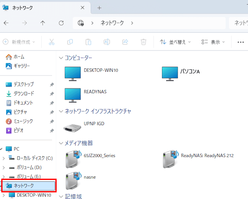Unpin デスクトップ using its pin icon
Viewport: 248px width, 199px height.
[x=52, y=85]
